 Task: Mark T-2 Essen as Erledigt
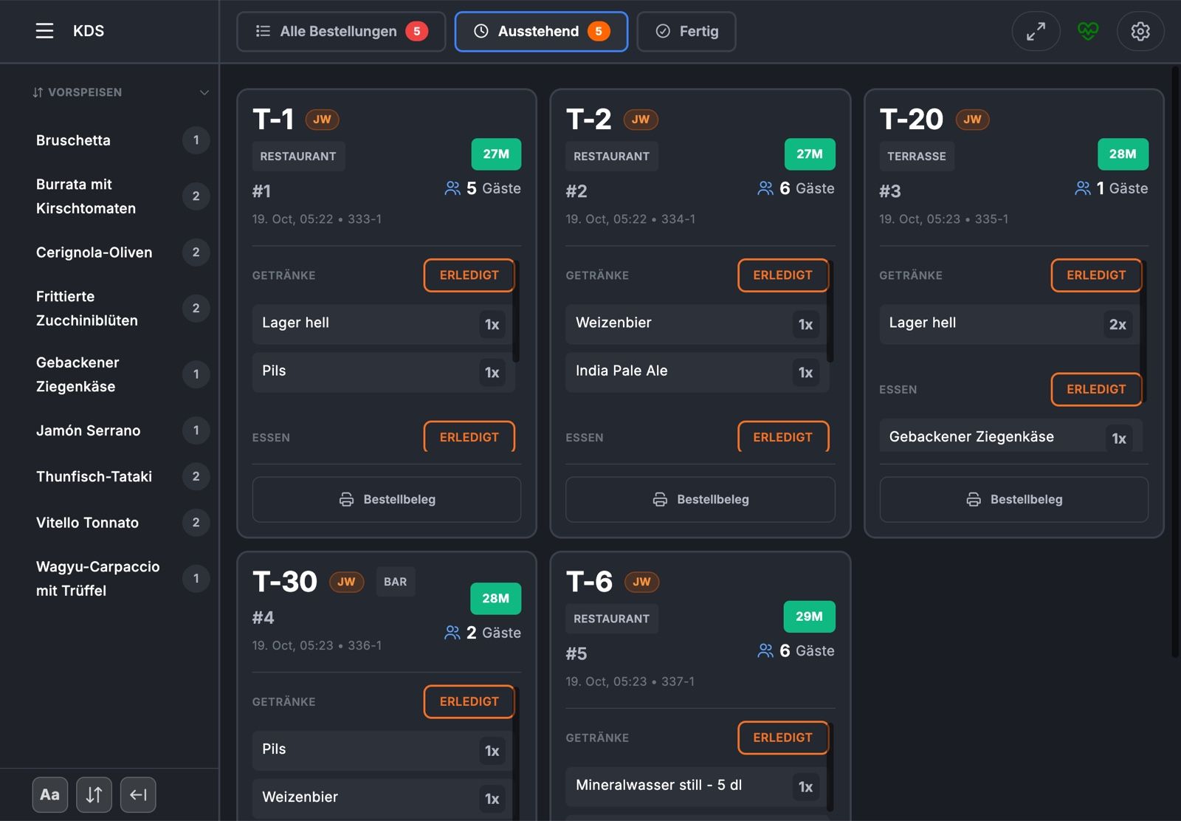[x=783, y=437]
